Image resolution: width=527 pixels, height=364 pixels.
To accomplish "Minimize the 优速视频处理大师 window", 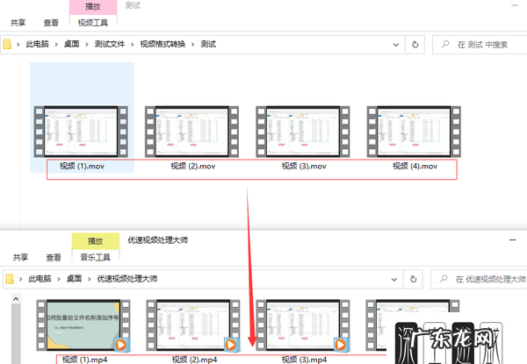I will tap(513, 239).
